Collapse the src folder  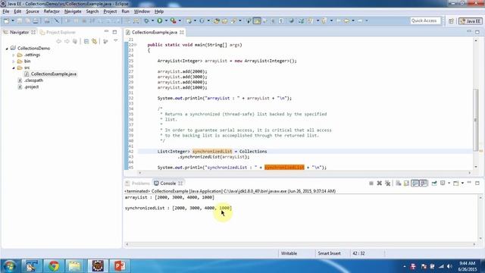click(14, 67)
